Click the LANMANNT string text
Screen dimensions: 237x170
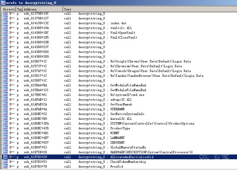(x=118, y=138)
